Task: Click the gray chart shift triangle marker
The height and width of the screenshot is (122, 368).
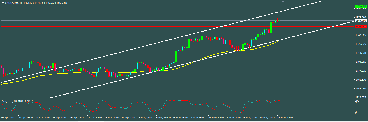Action: tap(282, 2)
